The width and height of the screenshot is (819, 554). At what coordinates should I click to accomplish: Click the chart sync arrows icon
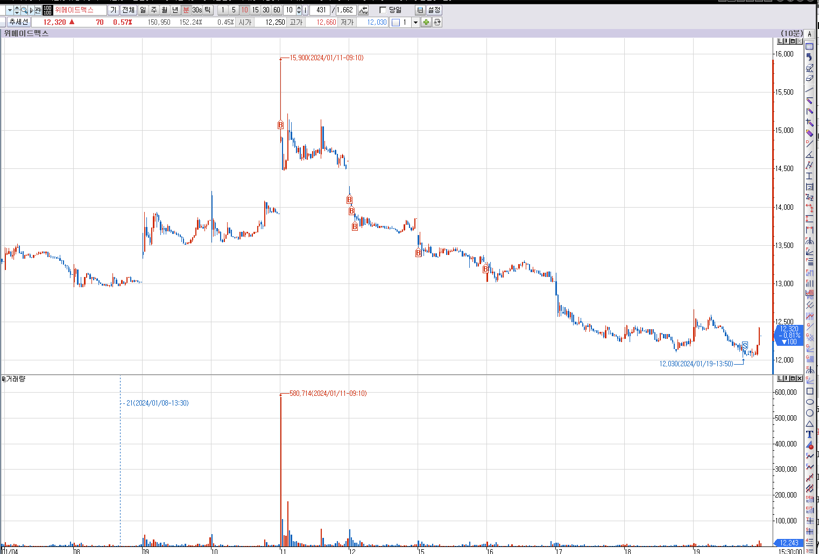363,10
